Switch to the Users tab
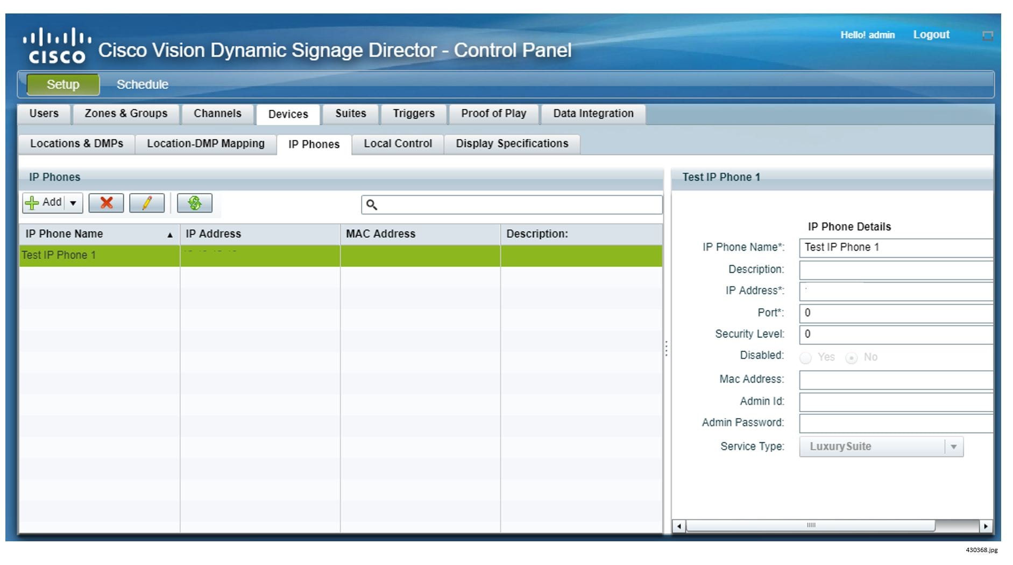Viewport: 1013px width, 565px height. (44, 114)
